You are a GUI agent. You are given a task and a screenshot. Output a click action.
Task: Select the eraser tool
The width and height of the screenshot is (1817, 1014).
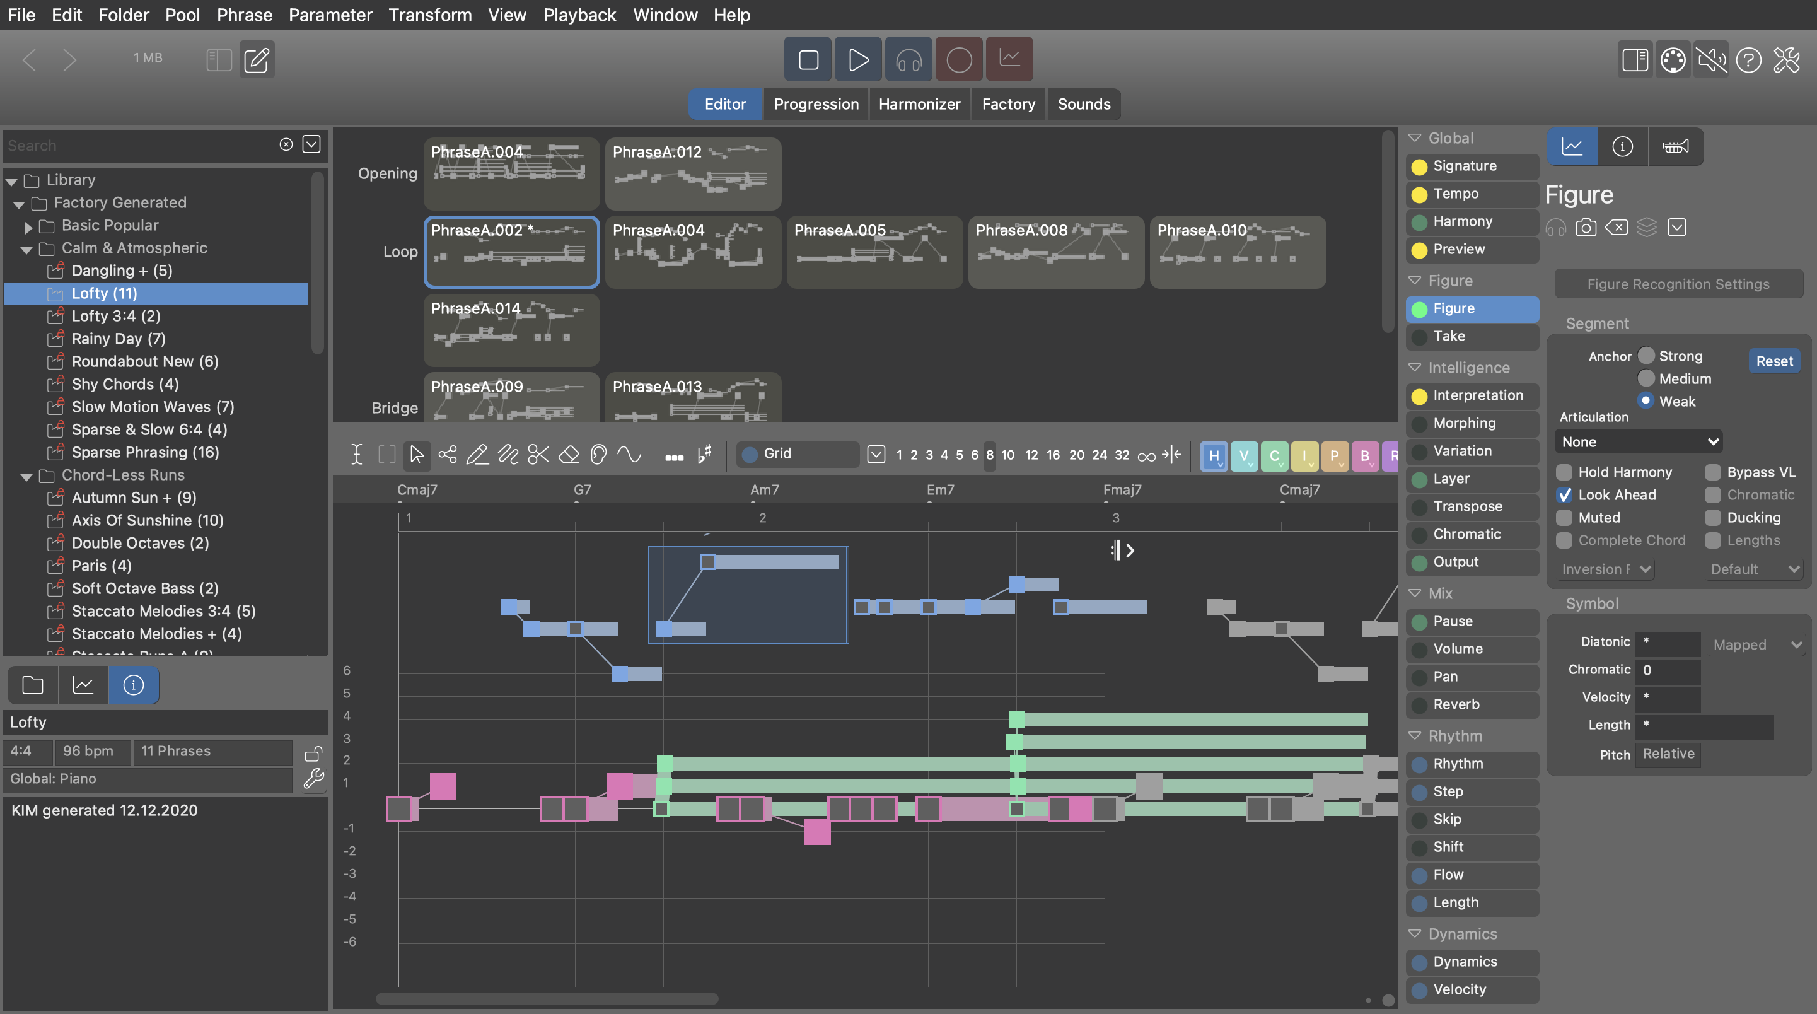[x=569, y=455]
